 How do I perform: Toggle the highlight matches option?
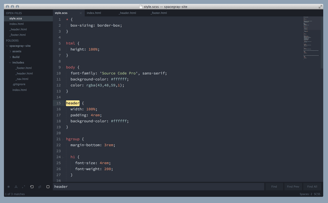point(48,186)
